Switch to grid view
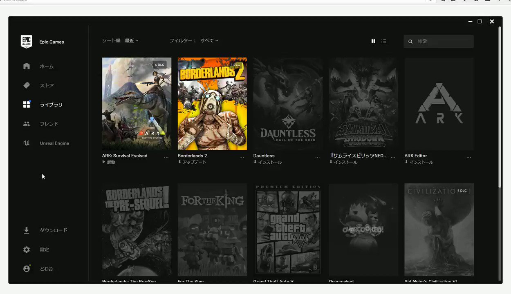 373,41
